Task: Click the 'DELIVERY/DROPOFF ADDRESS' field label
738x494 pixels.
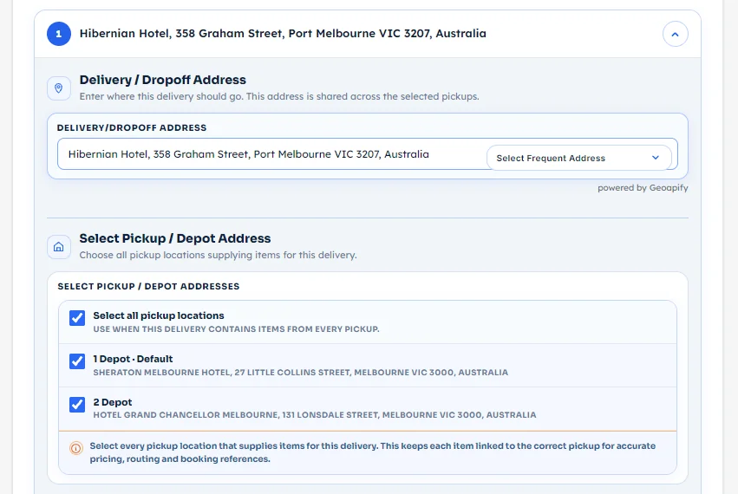Action: click(x=132, y=128)
